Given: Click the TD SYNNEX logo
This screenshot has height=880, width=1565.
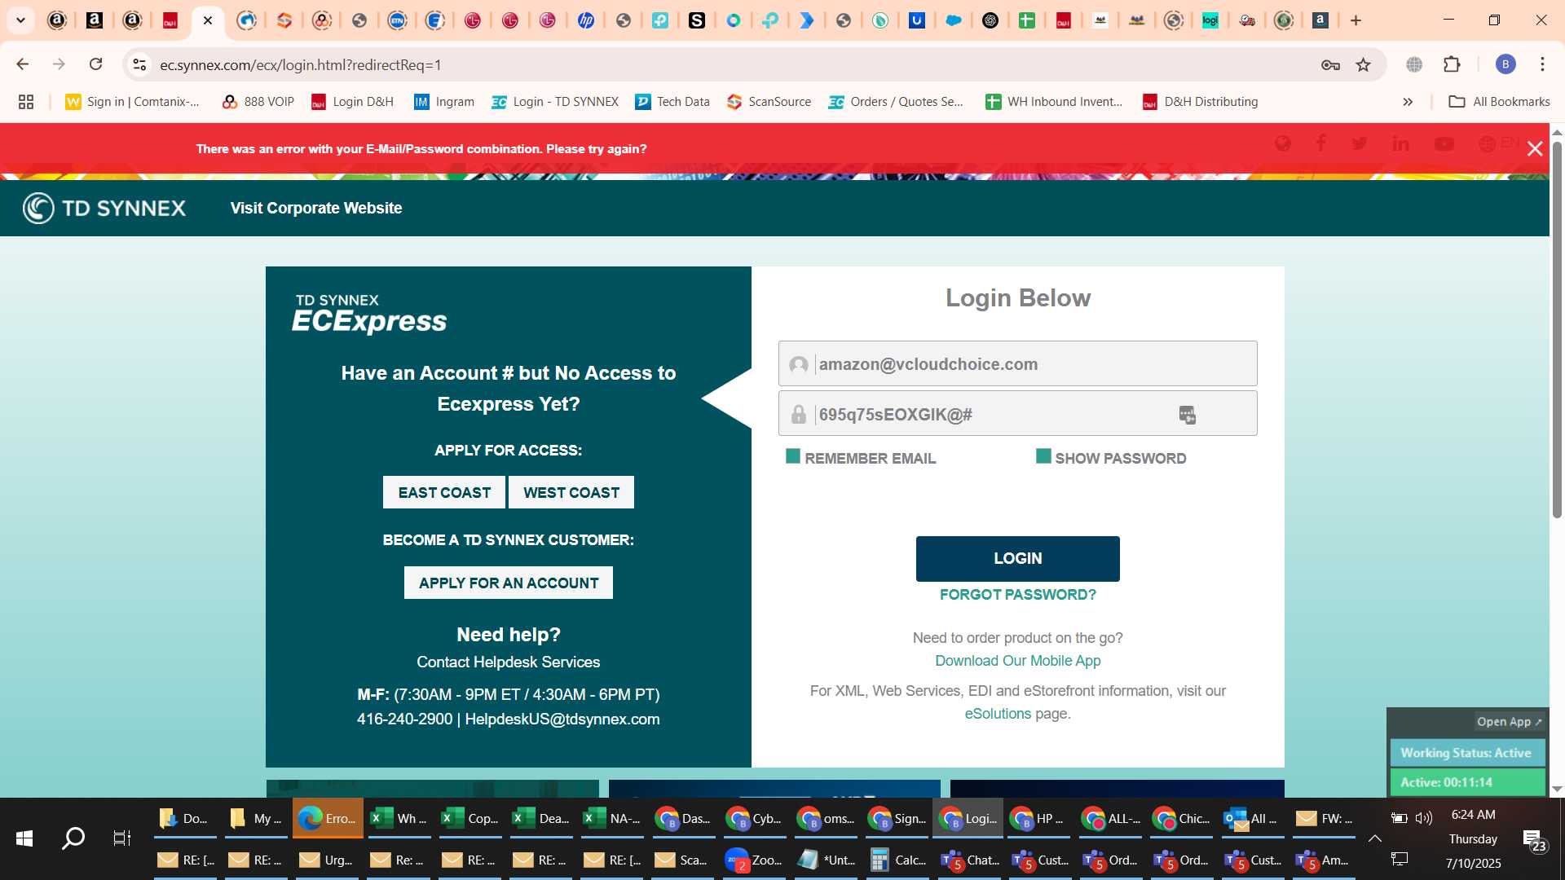Looking at the screenshot, I should point(104,208).
